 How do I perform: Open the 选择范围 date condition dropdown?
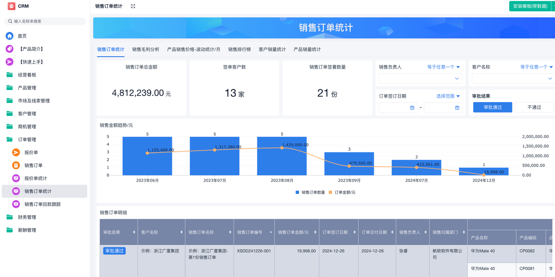click(448, 96)
